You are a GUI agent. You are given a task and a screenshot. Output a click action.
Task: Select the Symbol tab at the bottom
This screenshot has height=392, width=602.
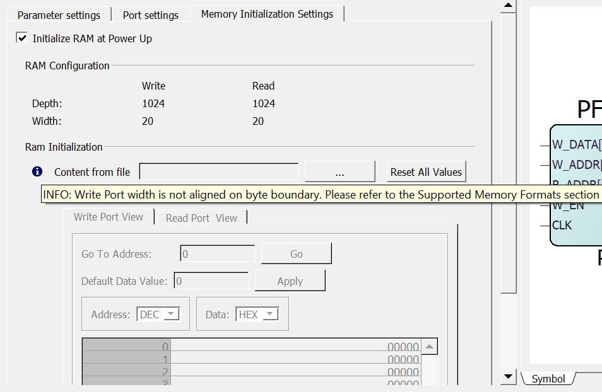click(x=548, y=379)
